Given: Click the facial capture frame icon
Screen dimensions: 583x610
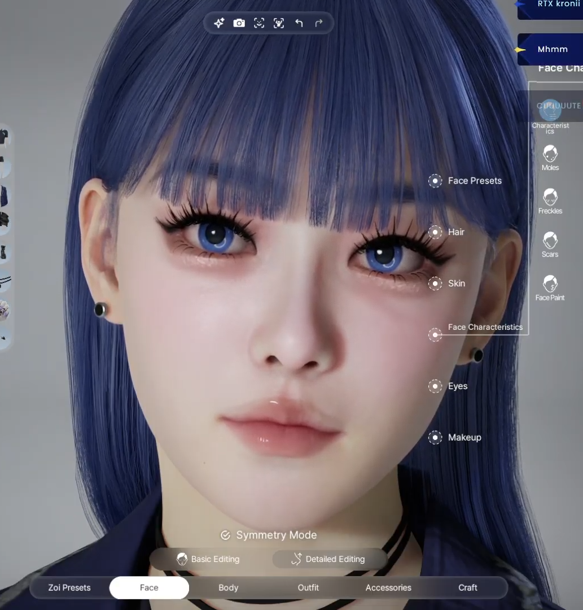Looking at the screenshot, I should [259, 23].
